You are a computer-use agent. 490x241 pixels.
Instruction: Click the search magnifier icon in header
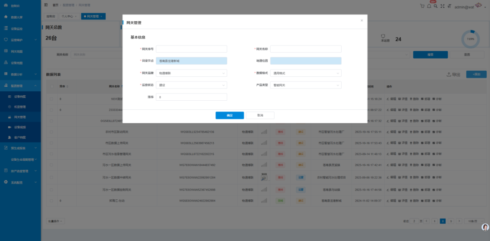[x=436, y=6]
